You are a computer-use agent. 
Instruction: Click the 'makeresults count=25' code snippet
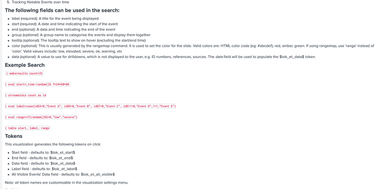[x=24, y=73]
